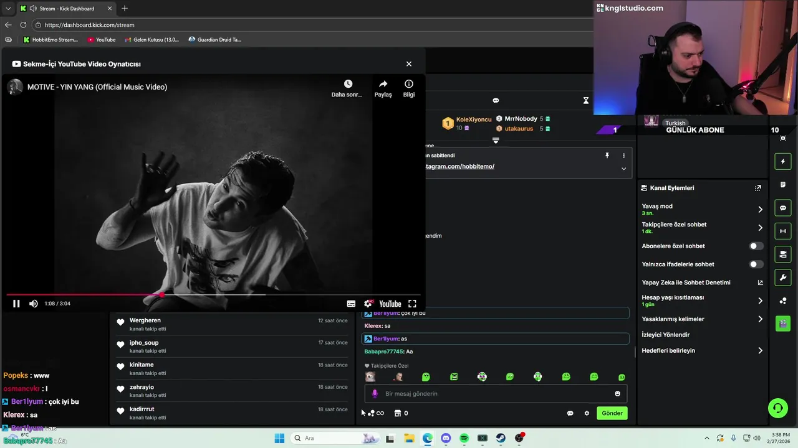Click the chat bubble icon above leaderboard
Image resolution: width=798 pixels, height=448 pixels.
pos(496,100)
